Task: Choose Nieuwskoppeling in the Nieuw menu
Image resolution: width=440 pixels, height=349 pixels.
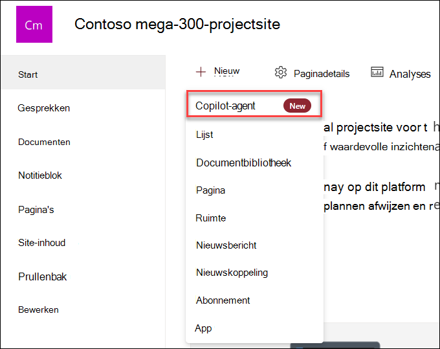Action: click(232, 273)
